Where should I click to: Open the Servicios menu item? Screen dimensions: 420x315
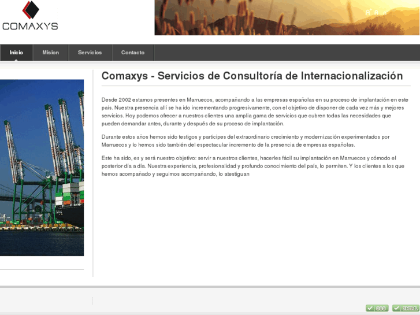[x=90, y=53]
